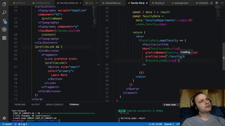Click 'Building page: /major' terminal line
Viewport: 225px width, 126px height.
(133, 118)
